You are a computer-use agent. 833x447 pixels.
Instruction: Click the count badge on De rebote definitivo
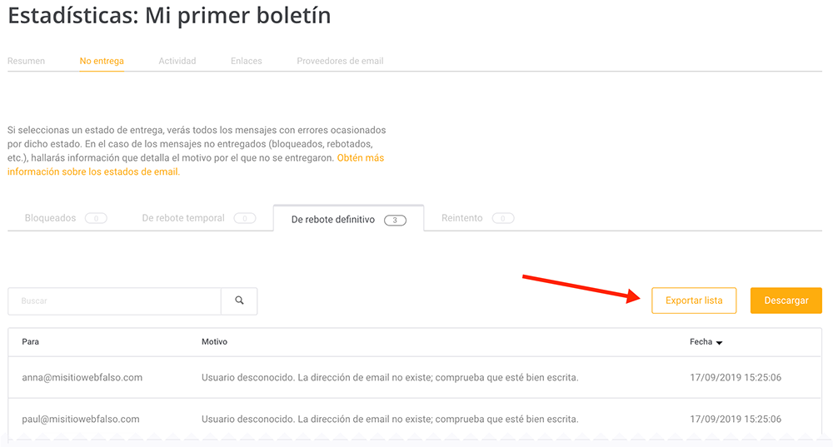point(395,221)
